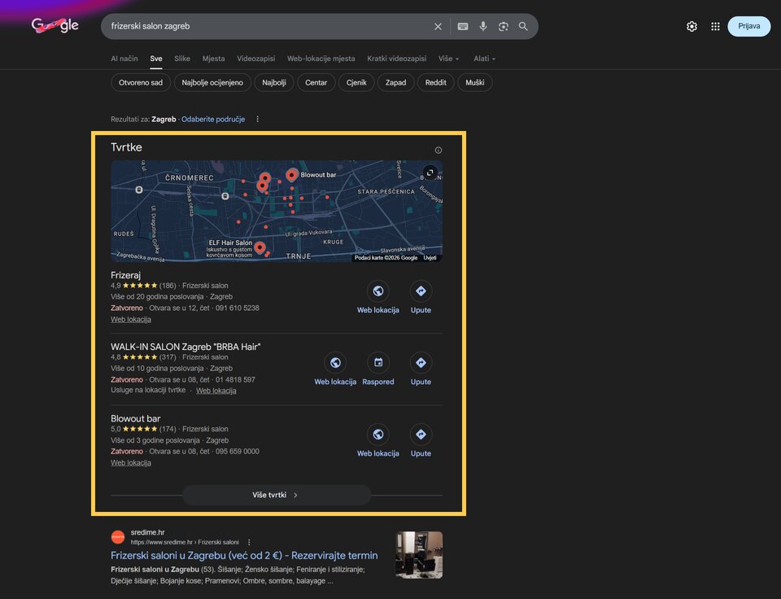
Task: Open the Frizeraj business listing
Action: coord(125,275)
